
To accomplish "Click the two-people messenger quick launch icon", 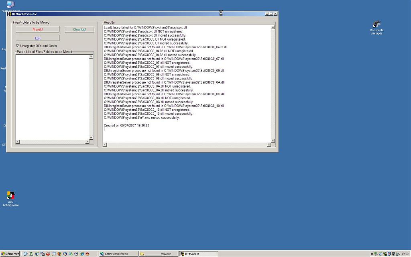I will tap(71, 254).
